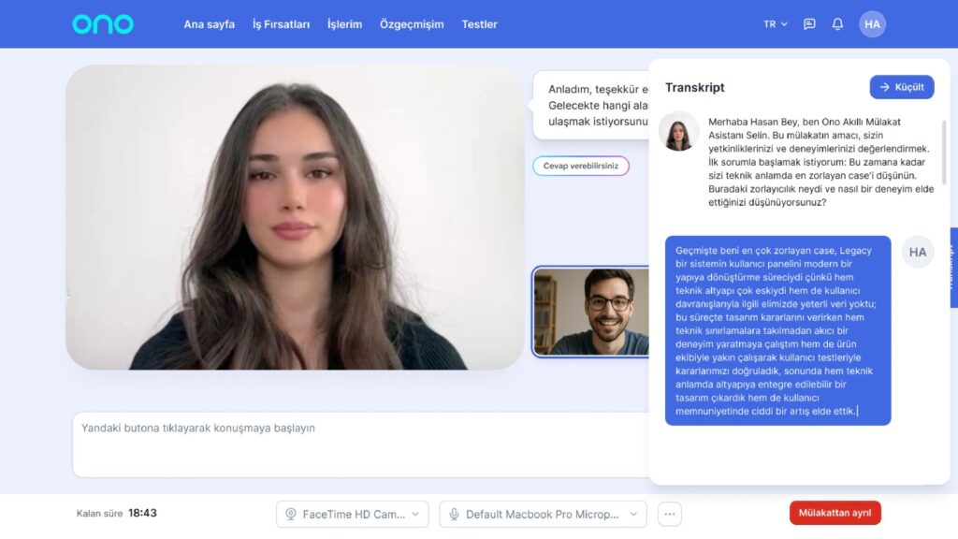Open the Default Macbook Pro Microphone dropdown

click(x=543, y=514)
